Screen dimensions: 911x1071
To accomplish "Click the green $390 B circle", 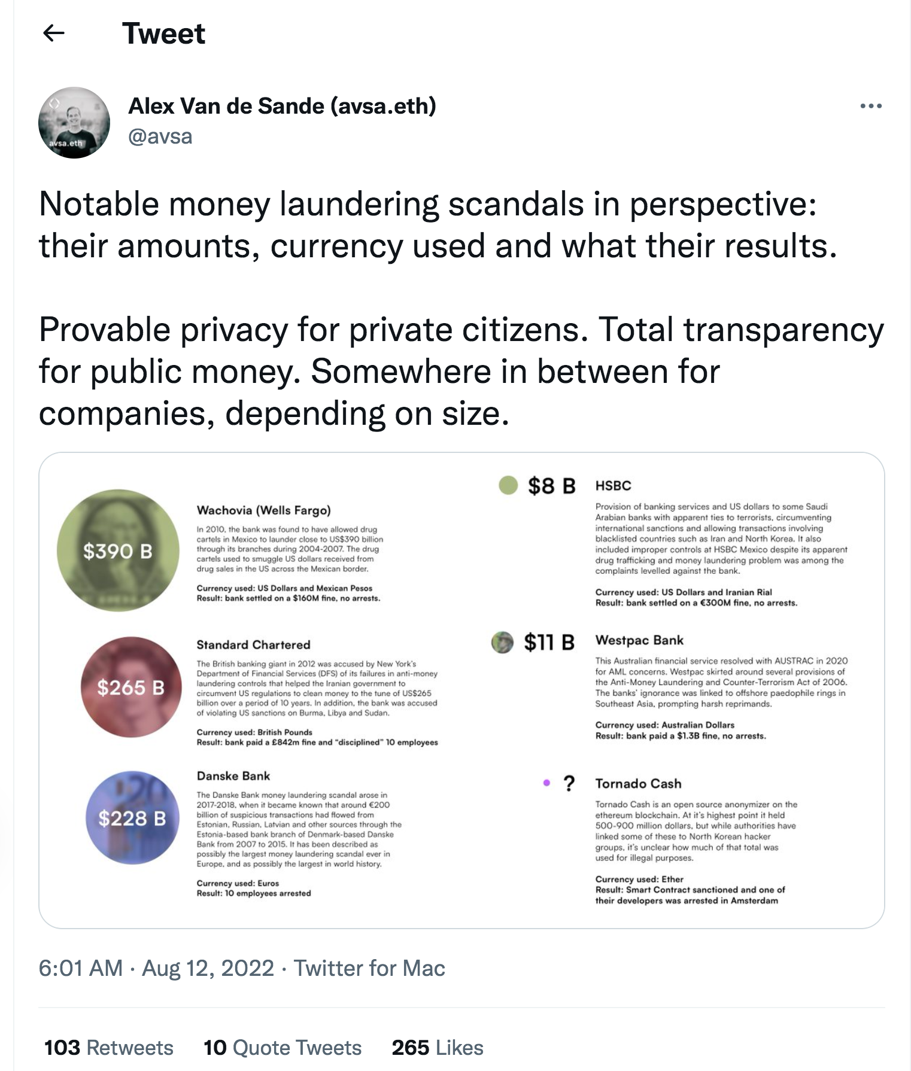I will (118, 550).
